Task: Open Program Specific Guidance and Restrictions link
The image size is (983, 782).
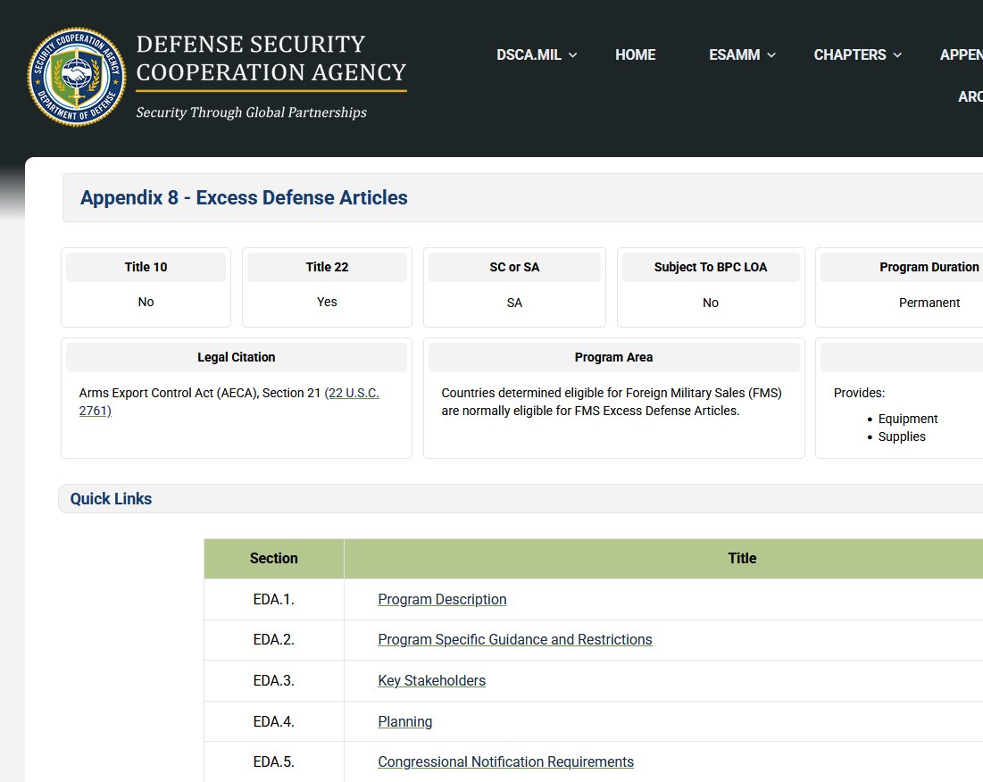Action: 514,640
